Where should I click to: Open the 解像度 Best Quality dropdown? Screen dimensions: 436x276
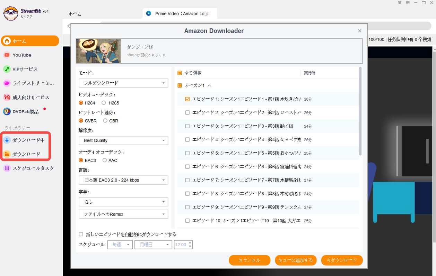pos(123,140)
